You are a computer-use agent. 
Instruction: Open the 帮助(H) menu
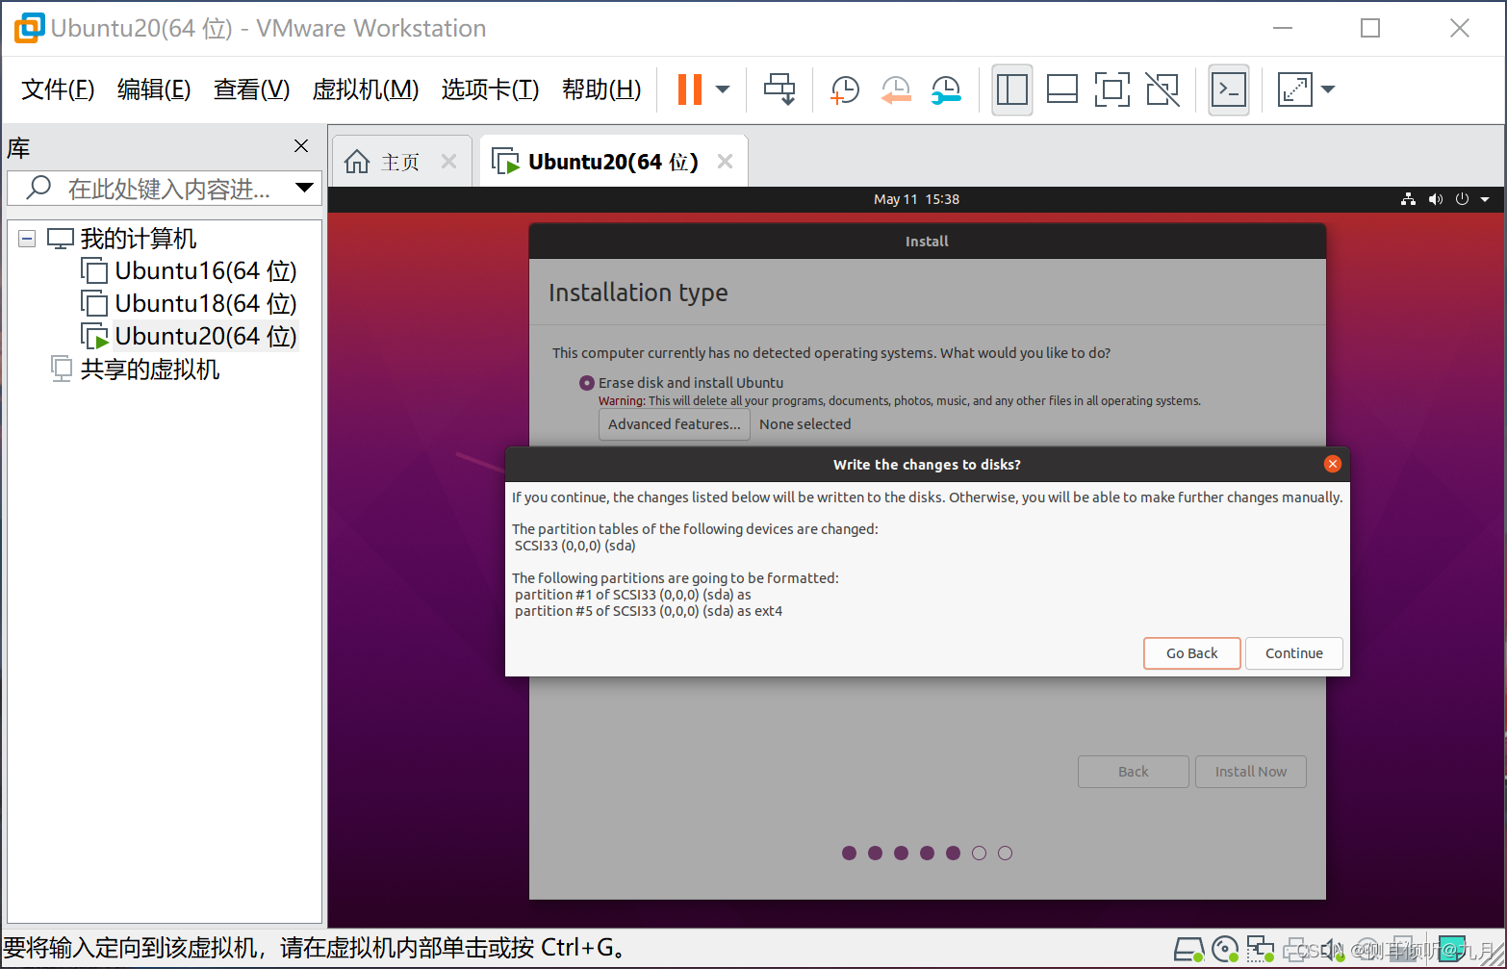(x=601, y=89)
